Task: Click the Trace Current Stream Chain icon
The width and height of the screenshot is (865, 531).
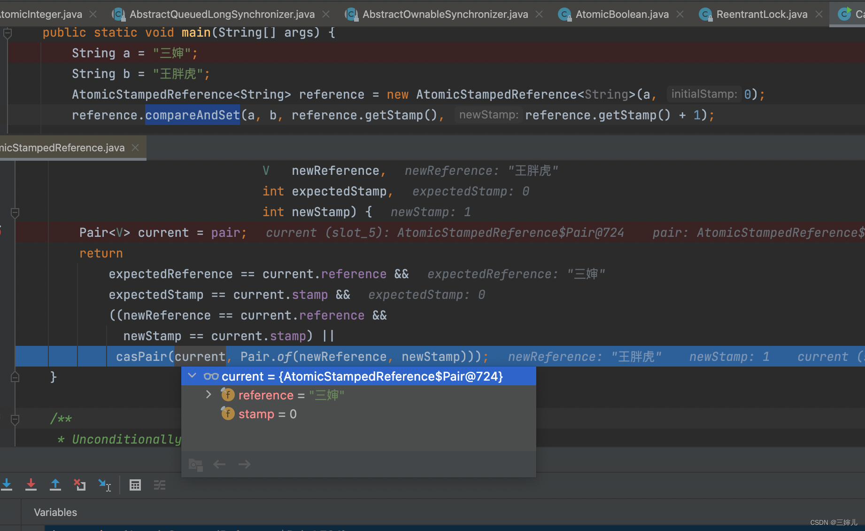Action: (x=160, y=484)
